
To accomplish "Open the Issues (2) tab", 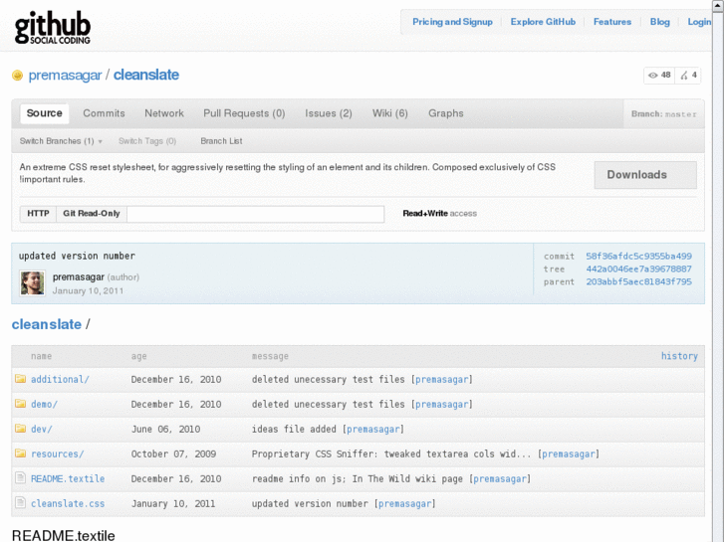I will click(328, 113).
